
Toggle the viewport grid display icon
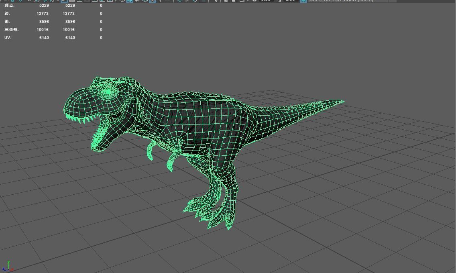pos(64,1)
